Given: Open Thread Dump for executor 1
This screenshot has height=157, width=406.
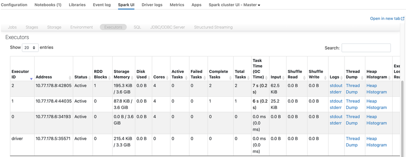Looking at the screenshot, I should click(x=353, y=105).
